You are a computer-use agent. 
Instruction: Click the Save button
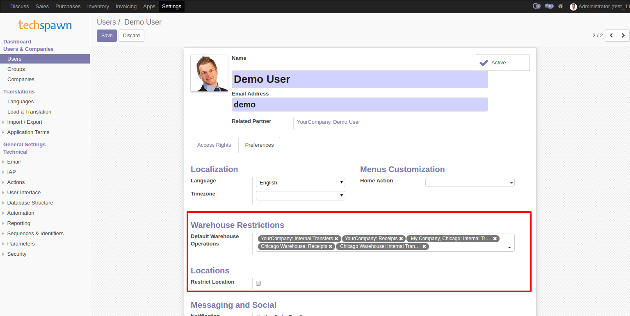pyautogui.click(x=107, y=36)
